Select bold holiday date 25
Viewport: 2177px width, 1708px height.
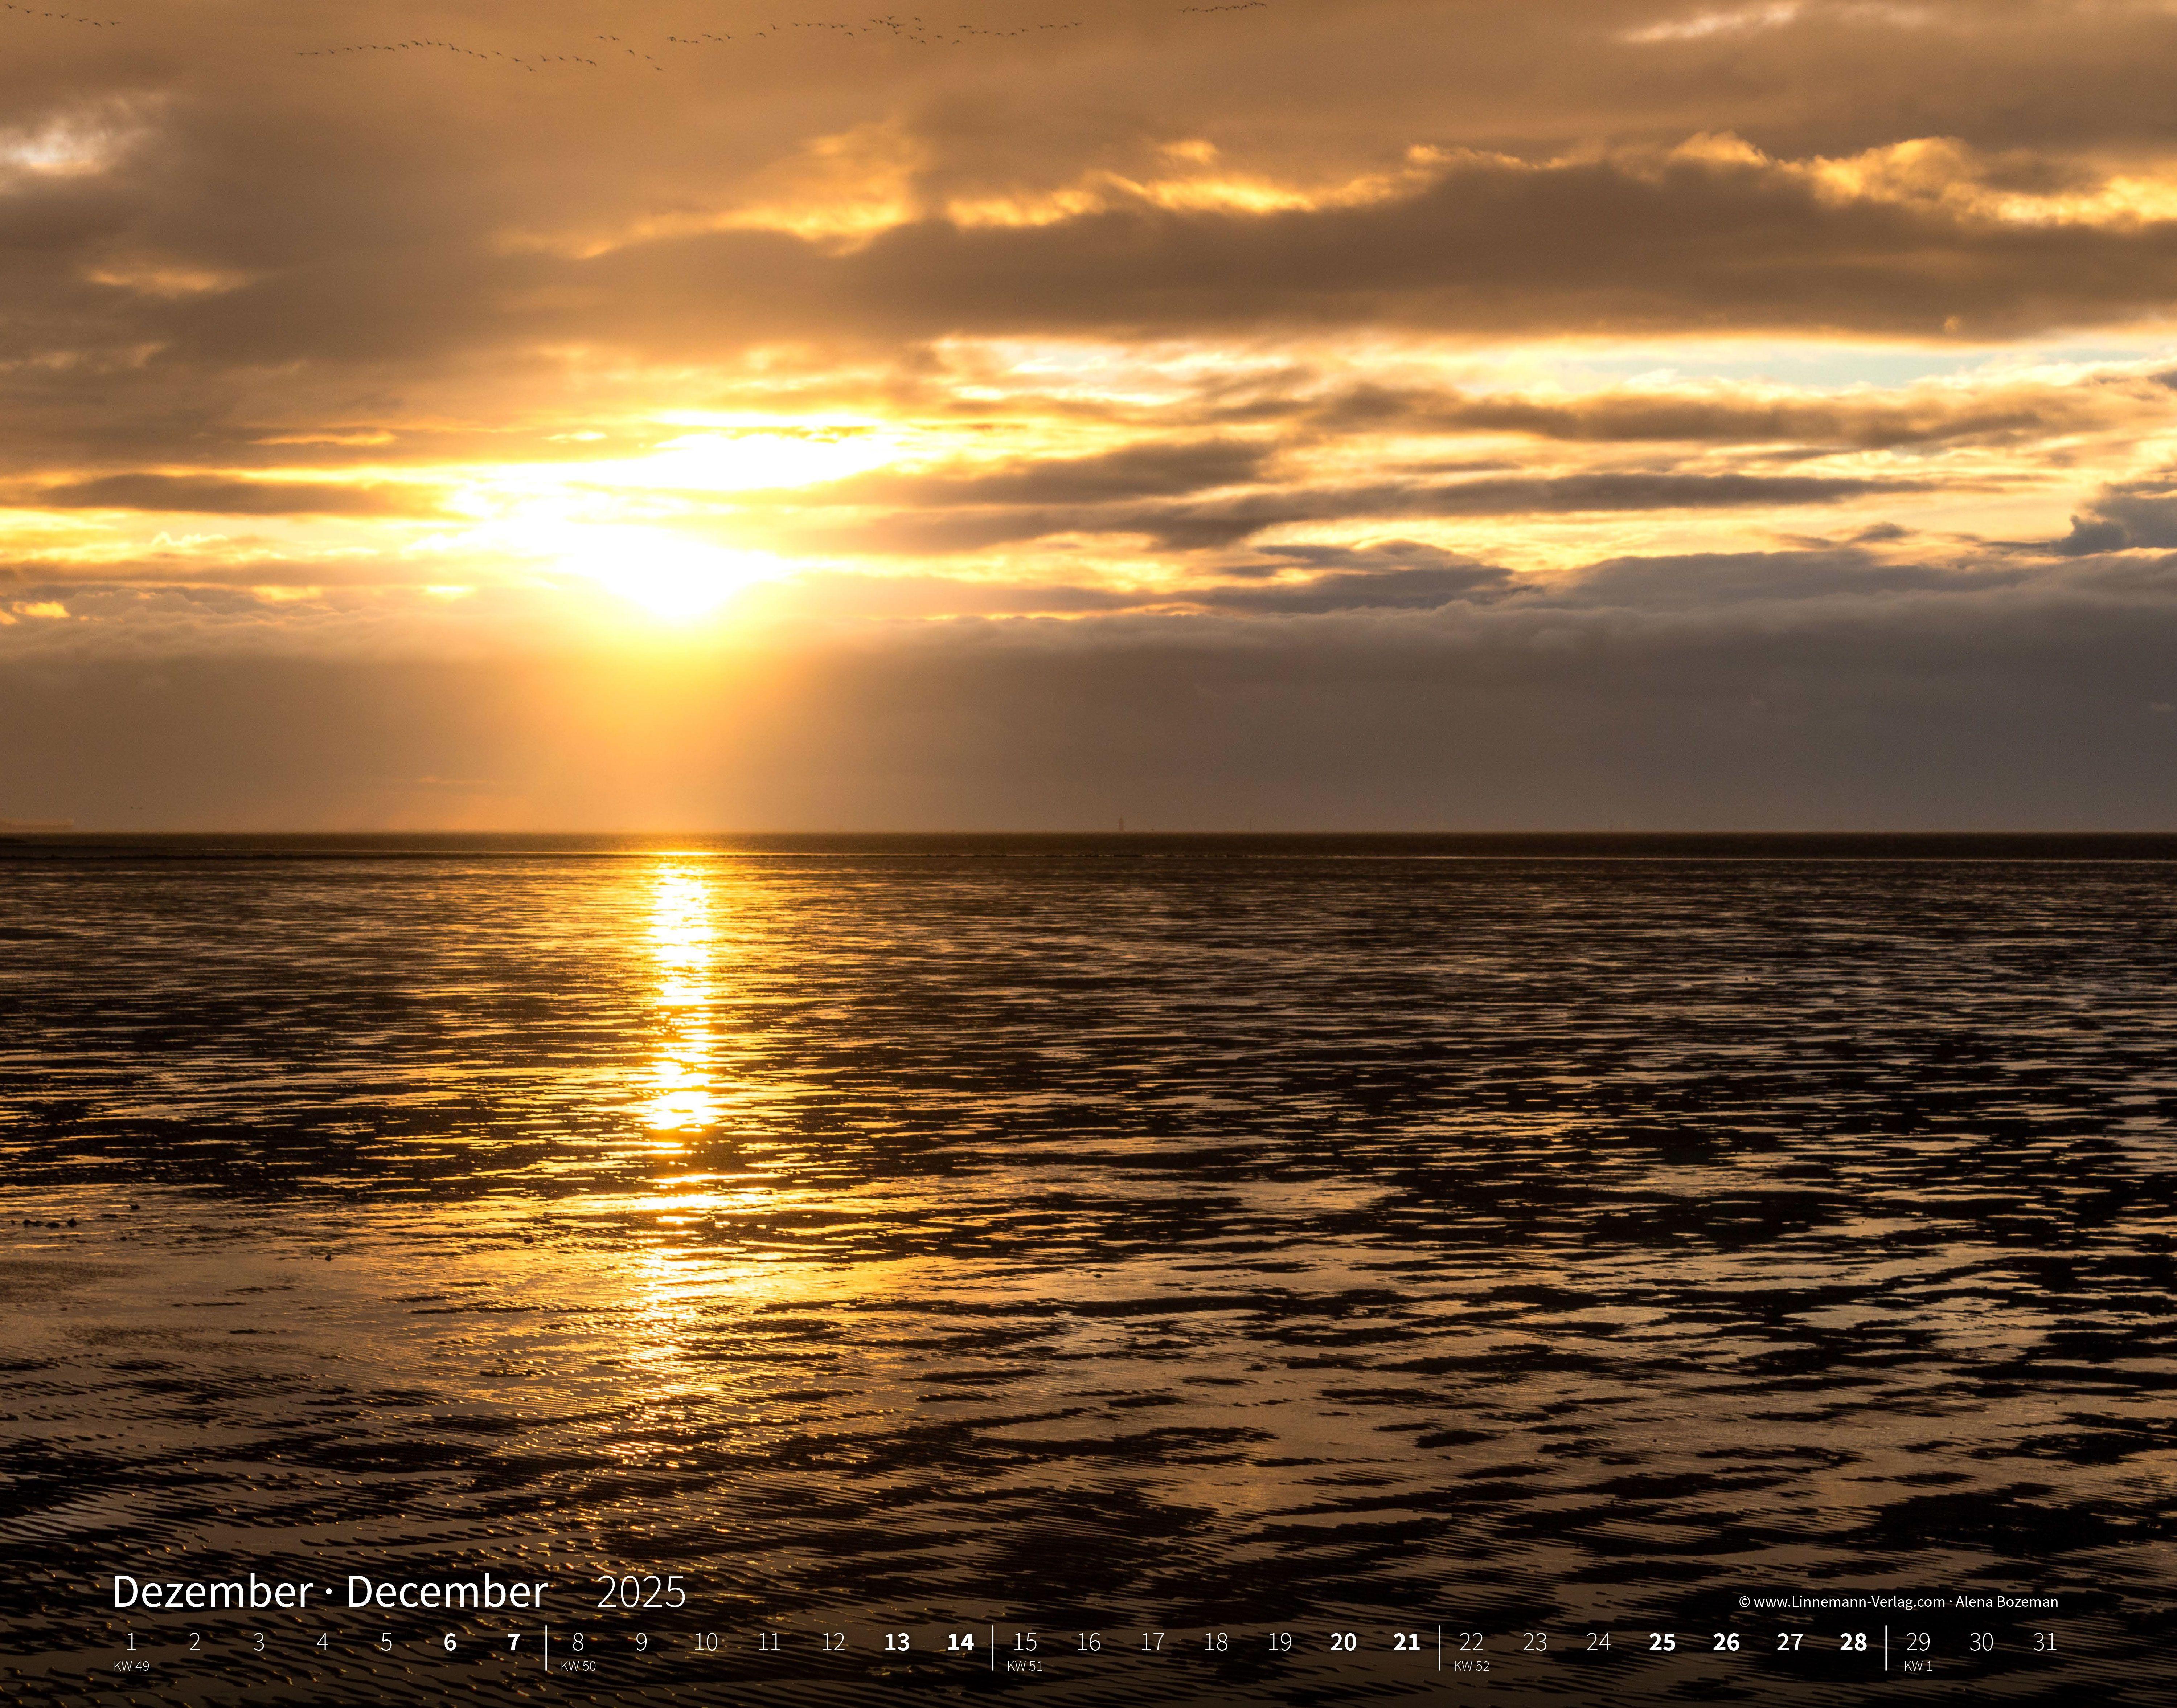[x=1662, y=1642]
